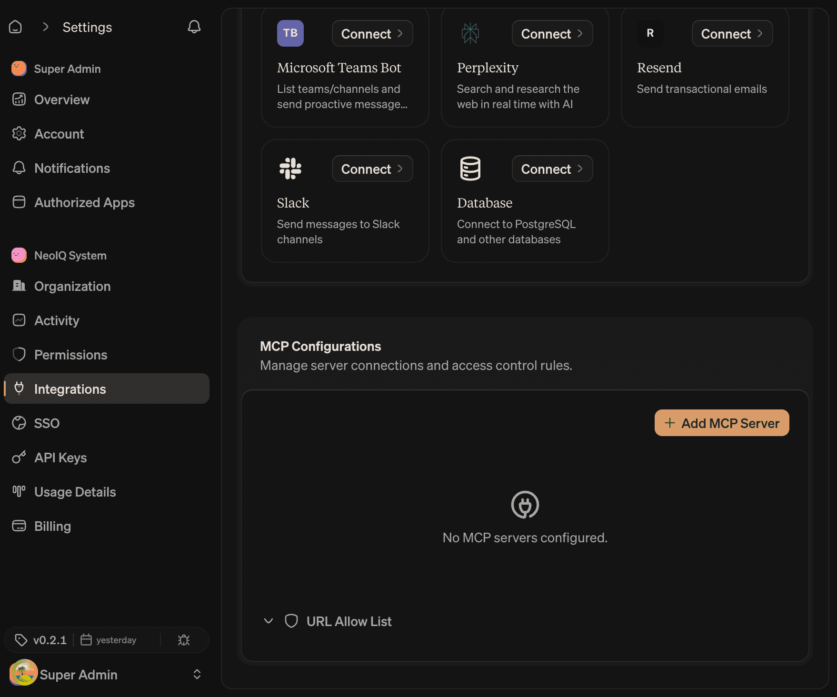Image resolution: width=837 pixels, height=697 pixels.
Task: Open the Overview page
Action: (x=107, y=100)
